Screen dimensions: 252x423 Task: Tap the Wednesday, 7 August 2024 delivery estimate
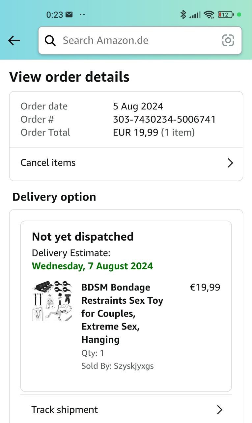click(x=92, y=266)
